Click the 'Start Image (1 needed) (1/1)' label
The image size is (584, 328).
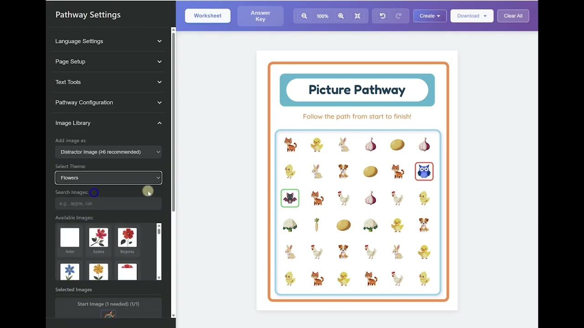[x=109, y=304]
